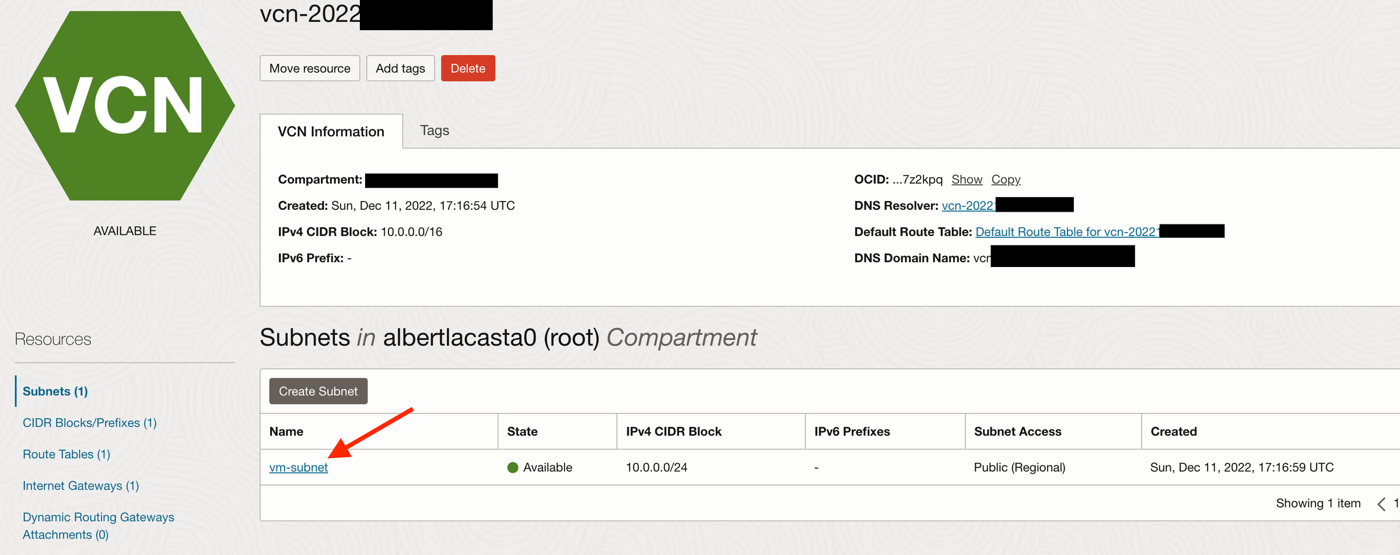This screenshot has width=1400, height=555.
Task: Select the VCN Information tab
Action: pyautogui.click(x=331, y=131)
